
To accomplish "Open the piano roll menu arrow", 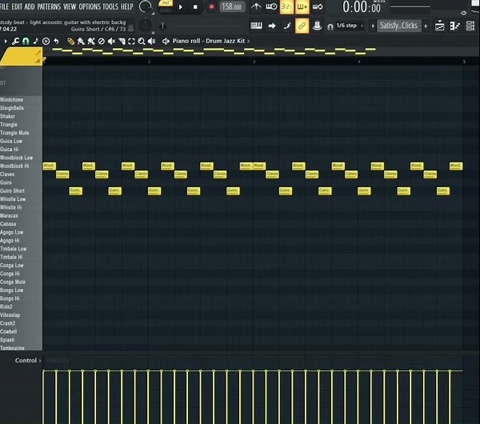I will click(x=6, y=41).
